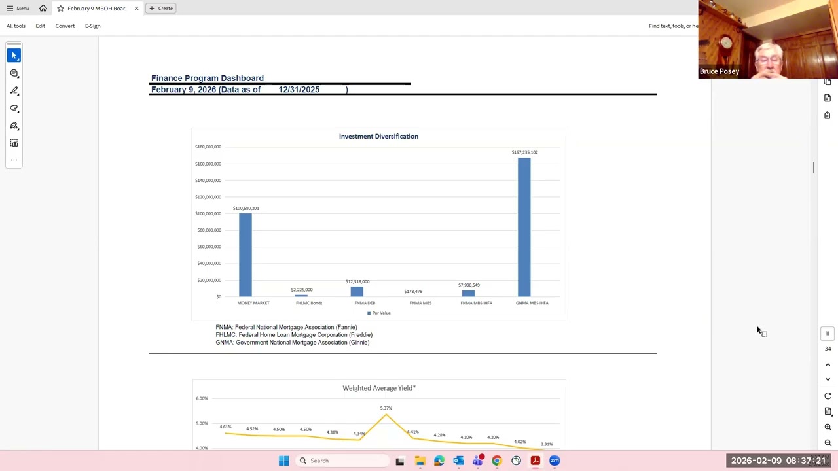838x471 pixels.
Task: Open the document properties lock icon
Action: [828, 115]
